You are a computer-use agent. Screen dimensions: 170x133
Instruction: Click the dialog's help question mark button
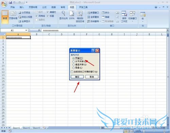(x=93, y=50)
